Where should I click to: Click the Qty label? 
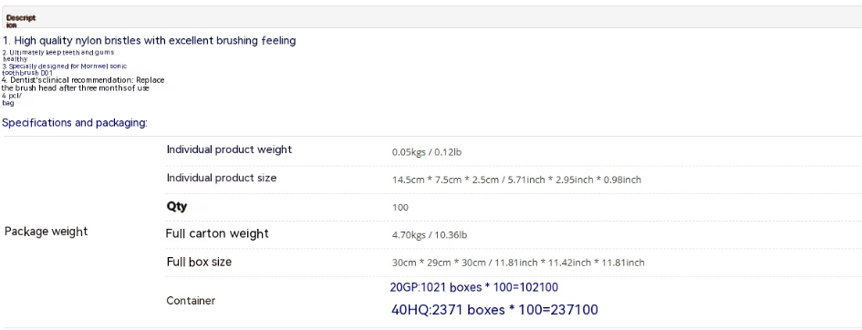coord(177,206)
